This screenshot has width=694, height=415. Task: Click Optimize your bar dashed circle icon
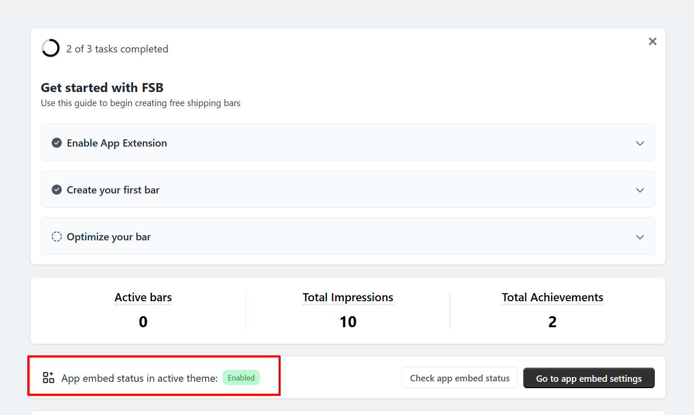[x=57, y=236]
